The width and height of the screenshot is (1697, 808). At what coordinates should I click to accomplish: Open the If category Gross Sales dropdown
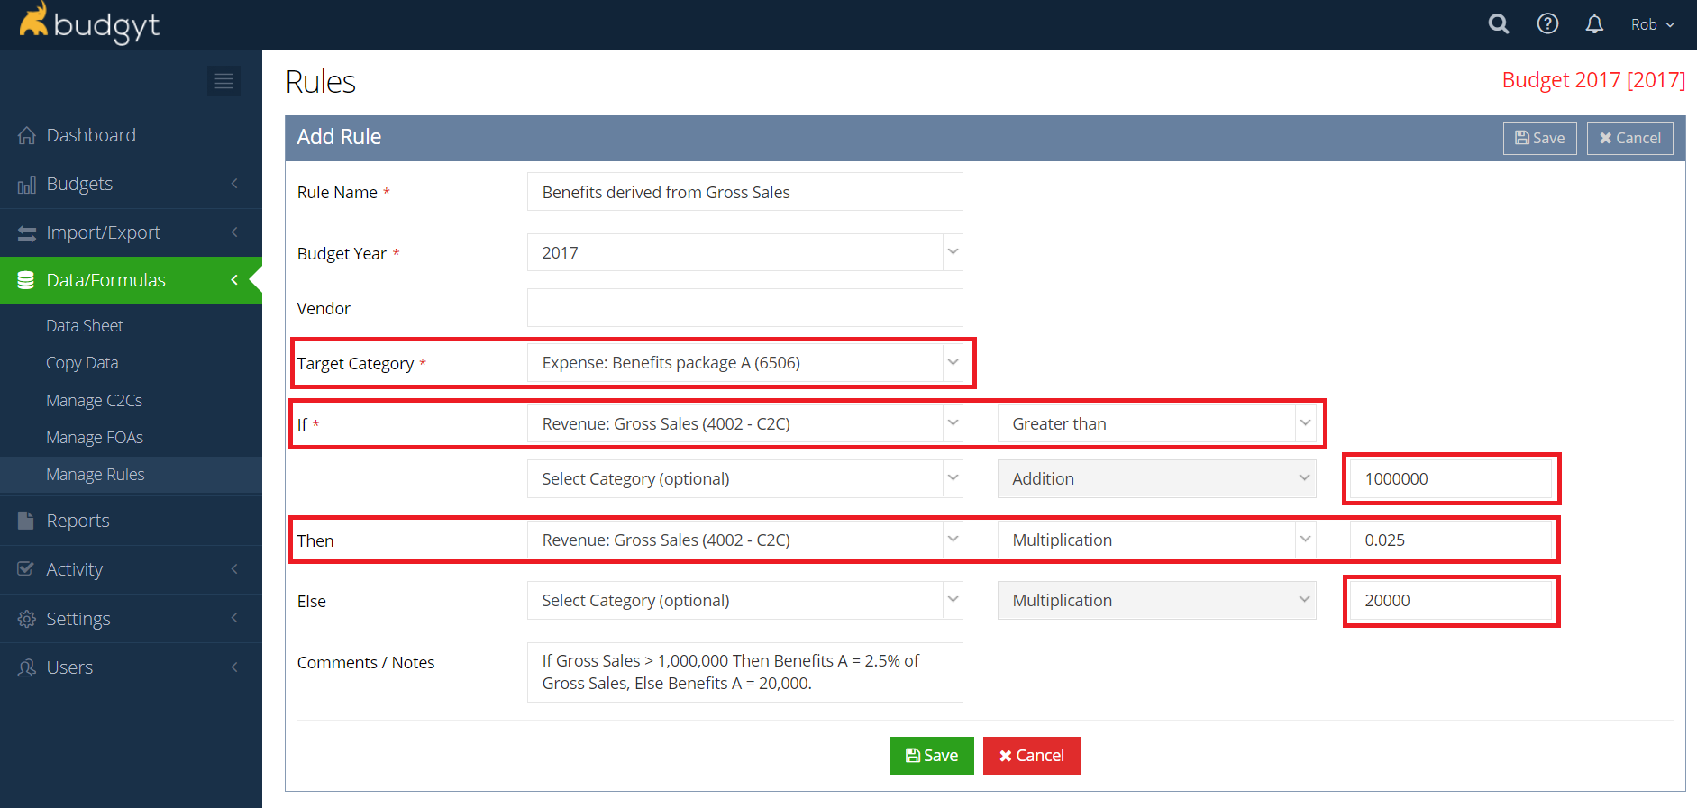tap(744, 423)
